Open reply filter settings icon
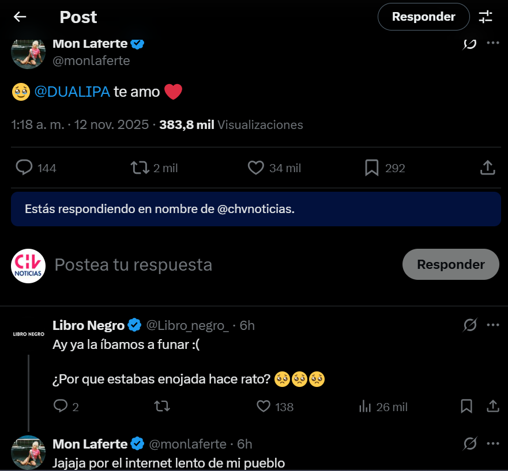Image resolution: width=508 pixels, height=471 pixels. click(486, 17)
